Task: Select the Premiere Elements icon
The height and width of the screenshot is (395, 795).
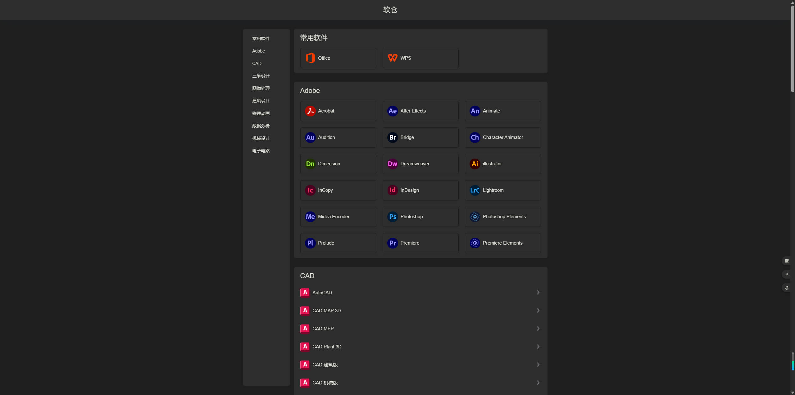Action: (x=475, y=243)
